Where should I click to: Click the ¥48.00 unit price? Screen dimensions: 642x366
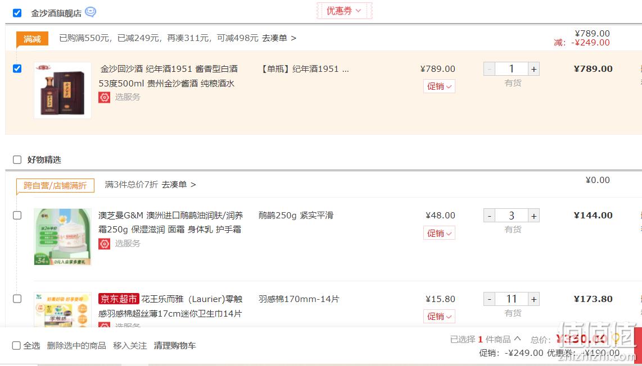click(x=440, y=216)
